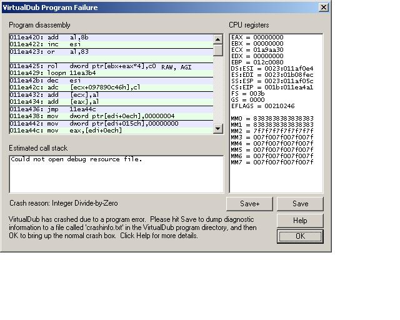Click the EDX register line
Image resolution: width=400 pixels, height=320 pixels.
(257, 56)
